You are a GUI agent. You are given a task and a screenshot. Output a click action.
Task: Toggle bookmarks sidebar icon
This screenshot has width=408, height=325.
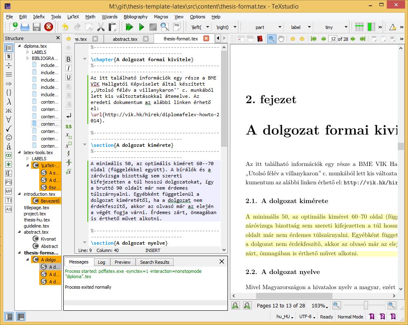9,57
